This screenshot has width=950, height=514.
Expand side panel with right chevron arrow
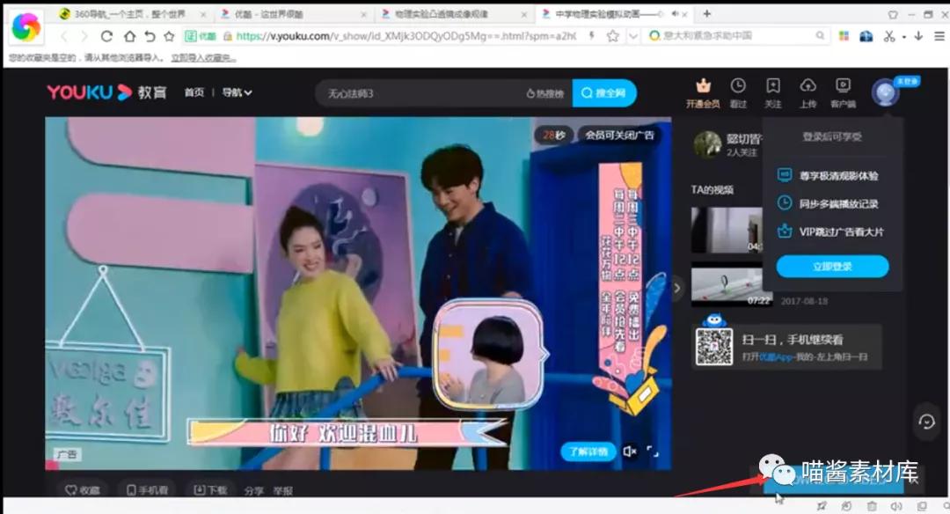pyautogui.click(x=677, y=288)
